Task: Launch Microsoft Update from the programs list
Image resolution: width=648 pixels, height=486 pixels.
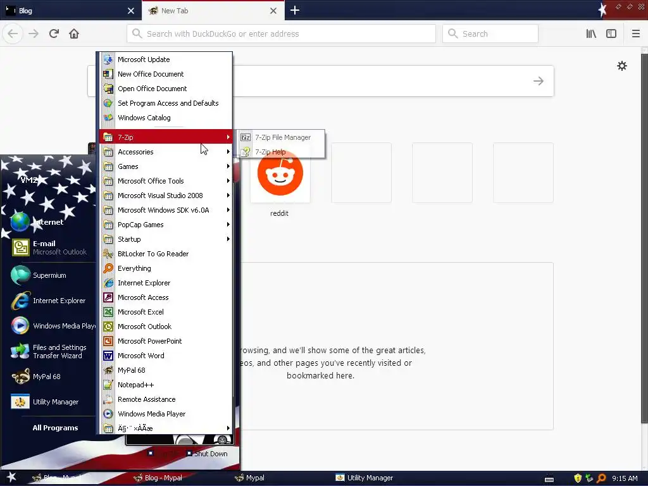Action: 166,59
